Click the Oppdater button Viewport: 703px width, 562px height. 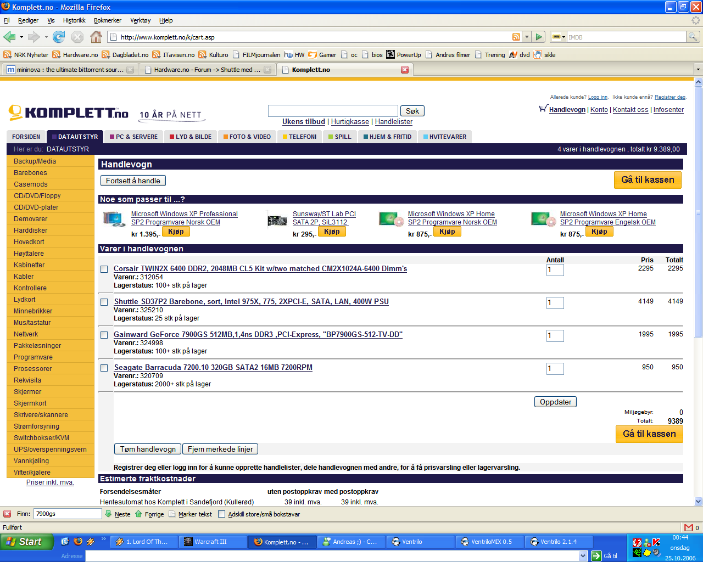pos(555,402)
